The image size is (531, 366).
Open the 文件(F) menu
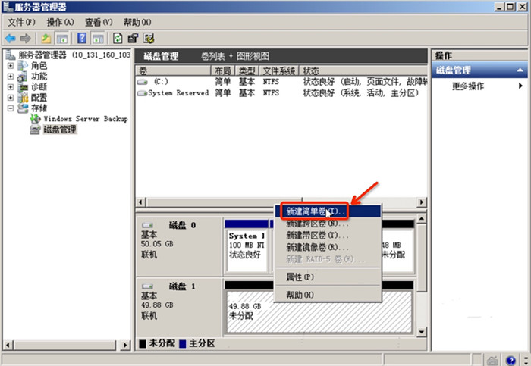tap(21, 22)
